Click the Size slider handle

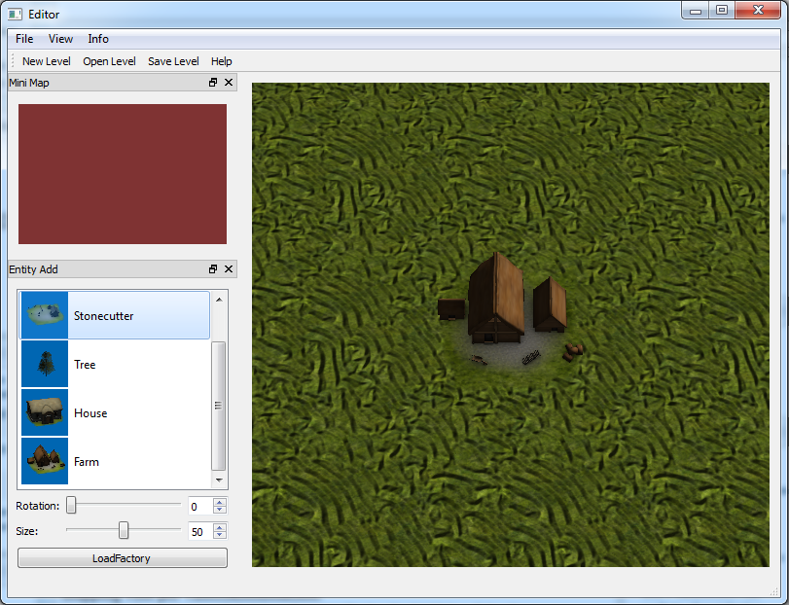point(124,530)
